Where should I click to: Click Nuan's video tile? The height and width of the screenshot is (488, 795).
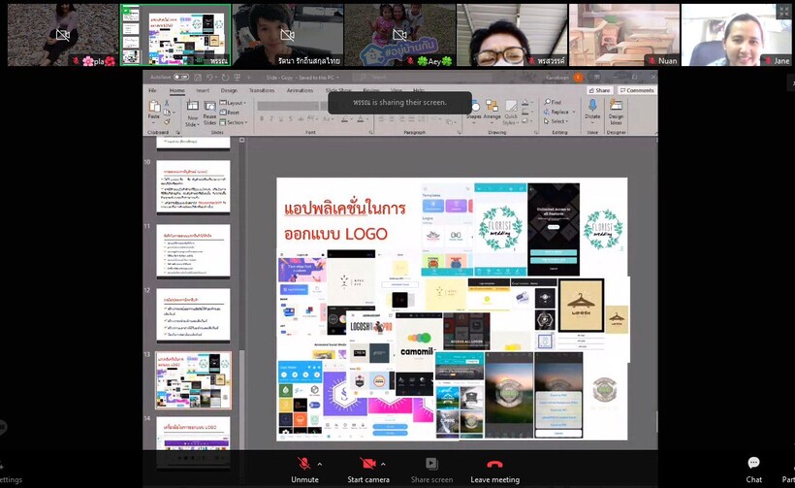(624, 35)
